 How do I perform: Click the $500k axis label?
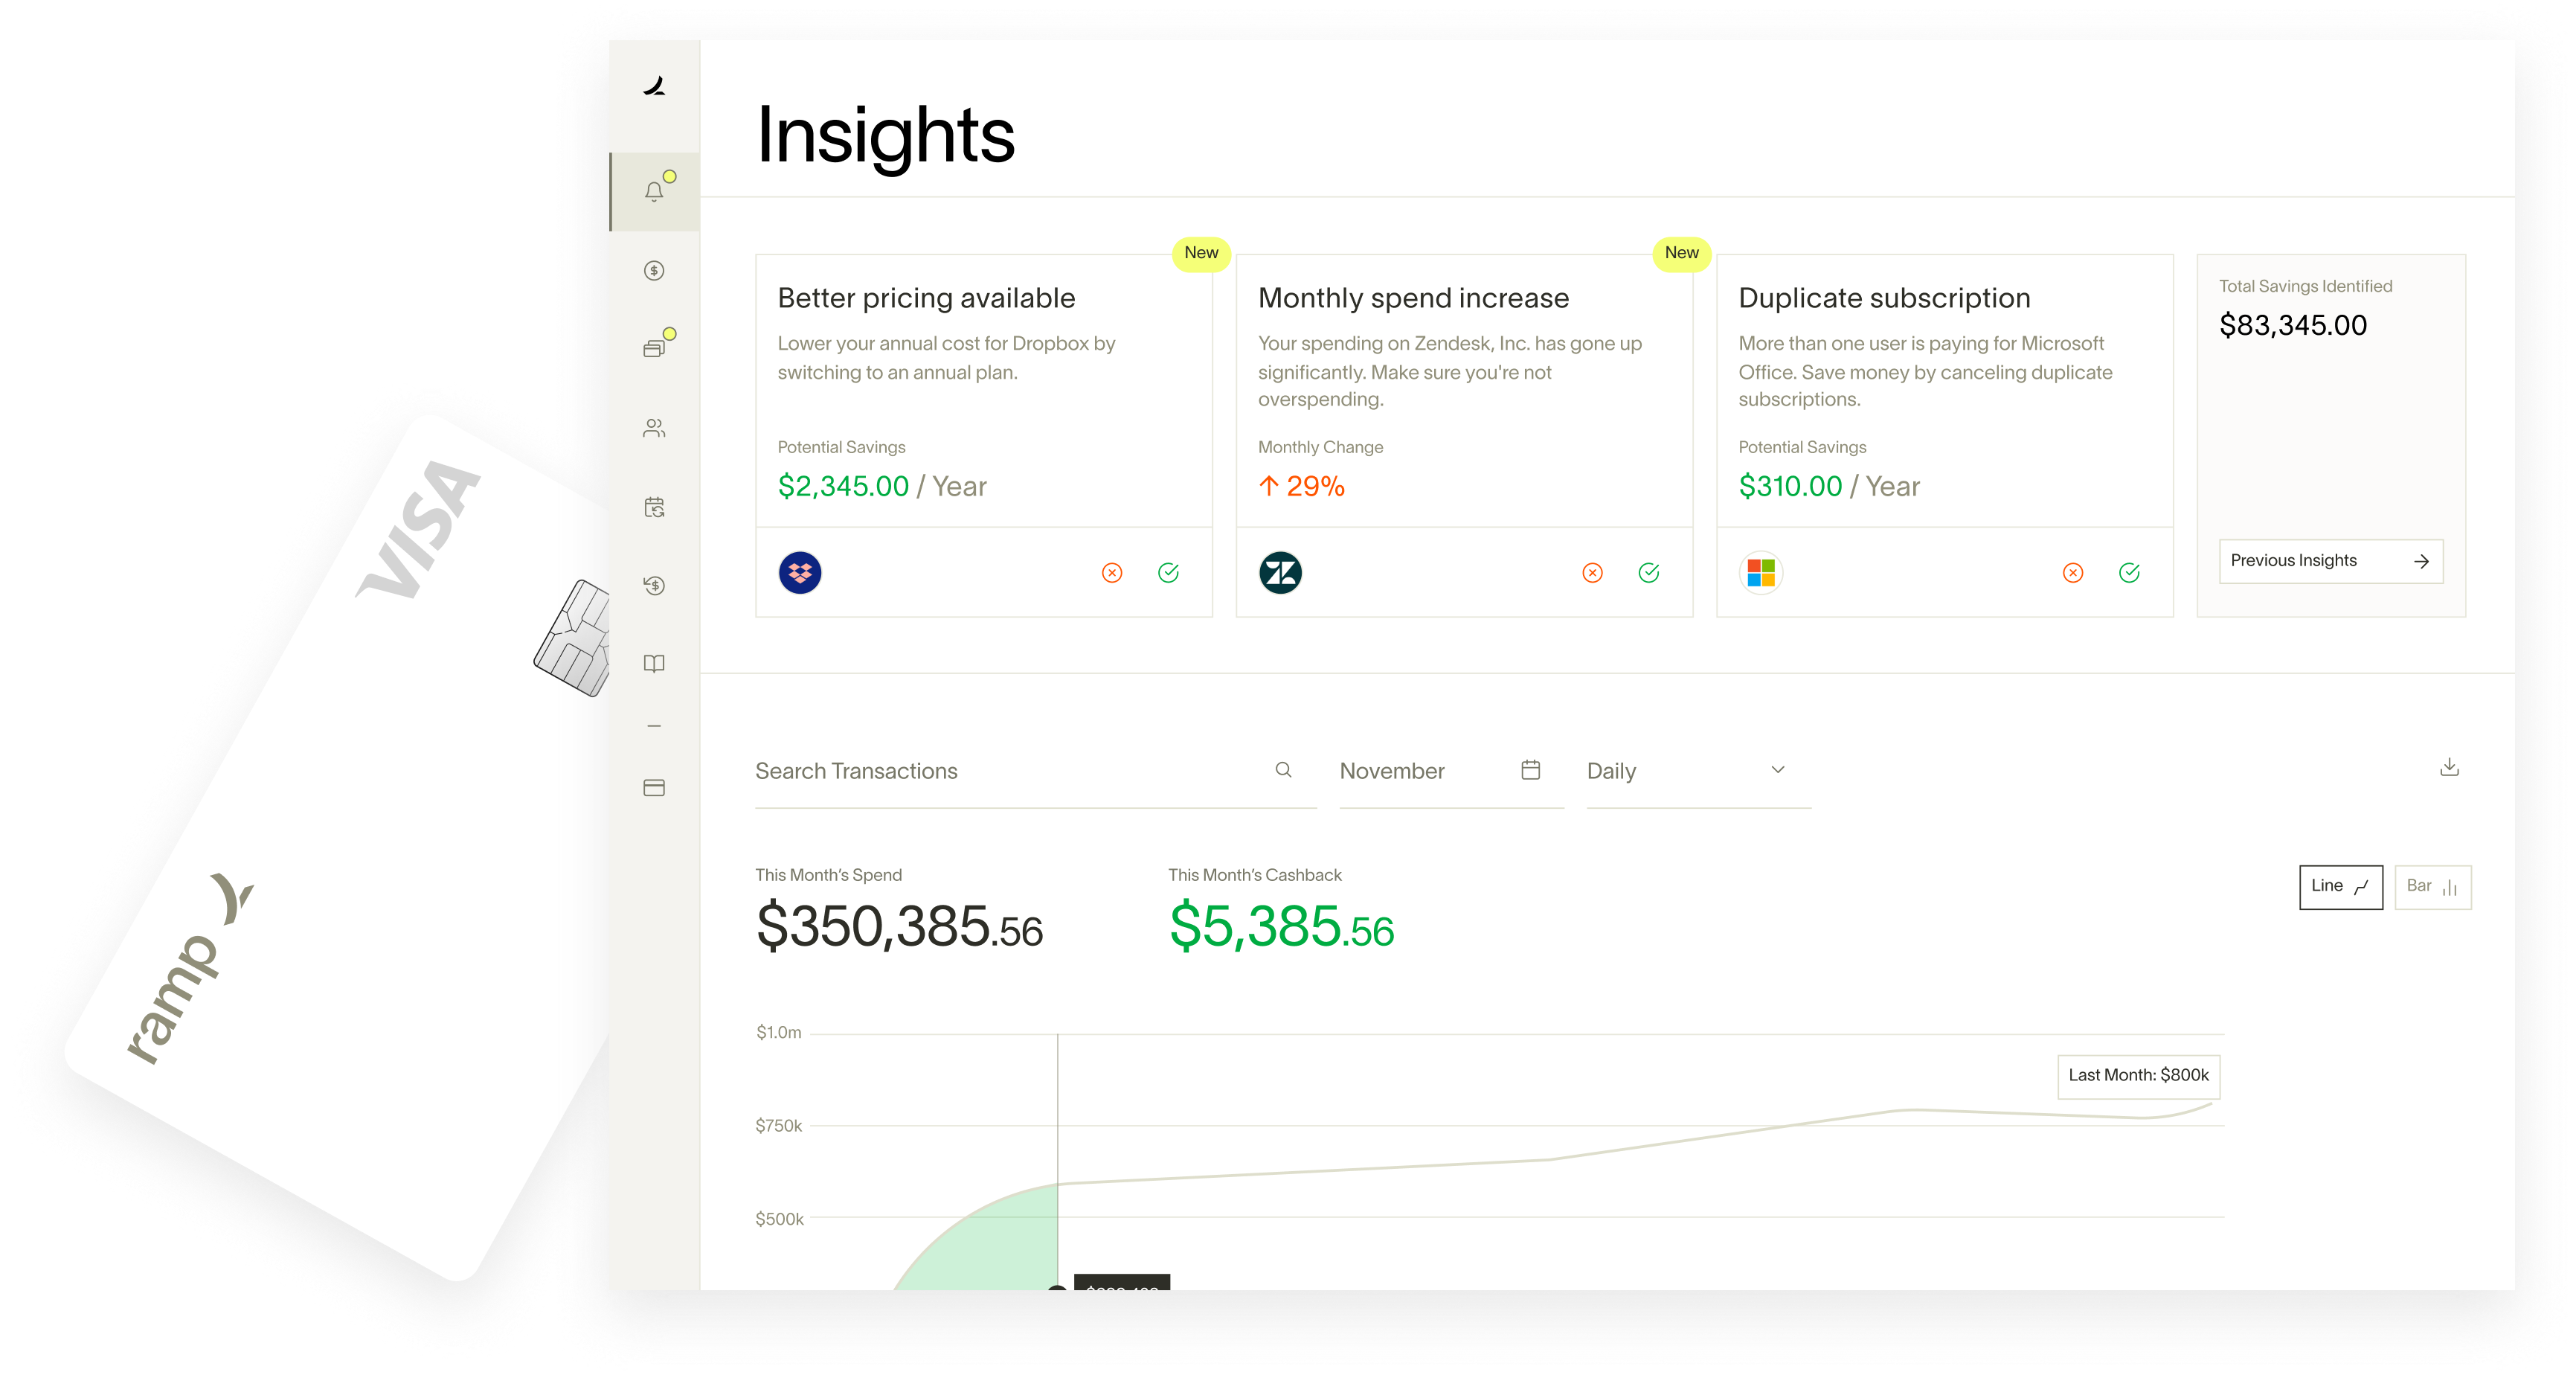point(779,1219)
